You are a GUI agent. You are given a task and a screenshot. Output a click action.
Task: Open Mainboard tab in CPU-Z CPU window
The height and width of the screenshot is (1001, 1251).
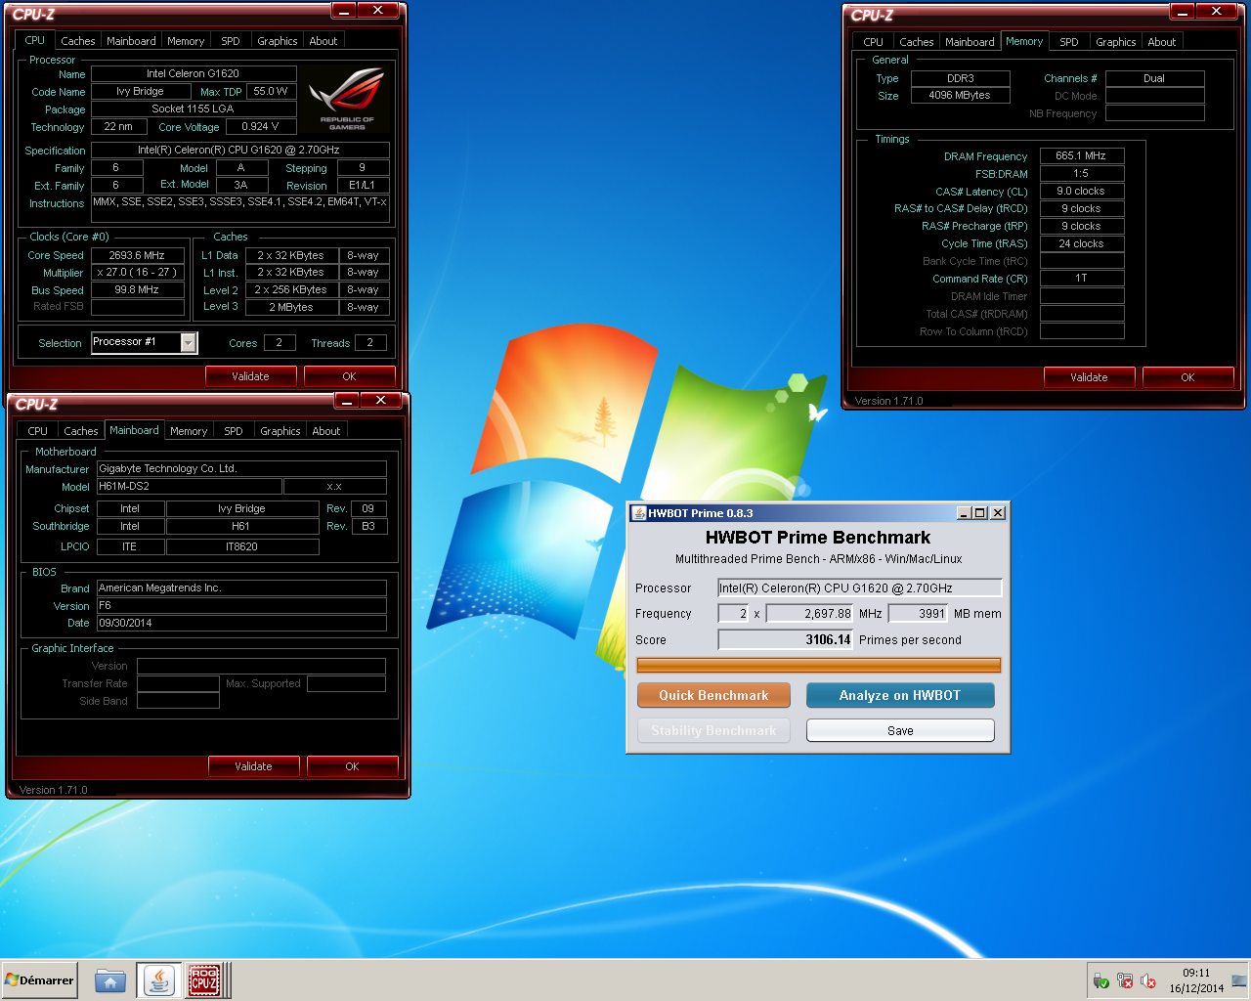click(x=131, y=41)
